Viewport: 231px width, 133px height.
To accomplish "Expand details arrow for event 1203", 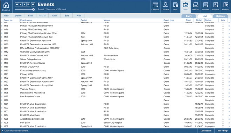I will [x=2, y=111].
